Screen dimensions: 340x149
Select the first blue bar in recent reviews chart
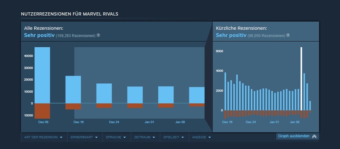(x=225, y=91)
